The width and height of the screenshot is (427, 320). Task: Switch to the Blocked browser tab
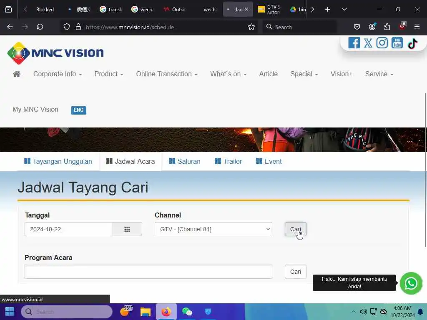point(45,10)
